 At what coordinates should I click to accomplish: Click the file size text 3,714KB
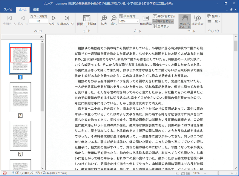(25, 173)
